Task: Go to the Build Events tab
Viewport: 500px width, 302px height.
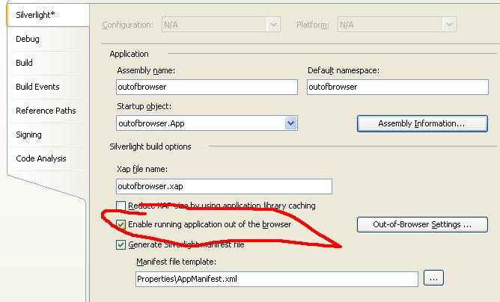Action: pos(37,87)
